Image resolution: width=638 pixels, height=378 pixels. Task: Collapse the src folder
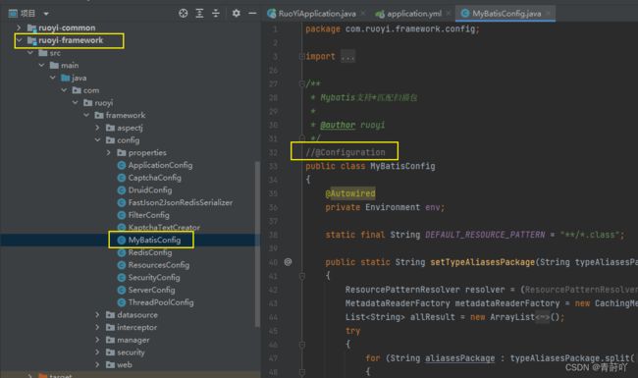30,53
